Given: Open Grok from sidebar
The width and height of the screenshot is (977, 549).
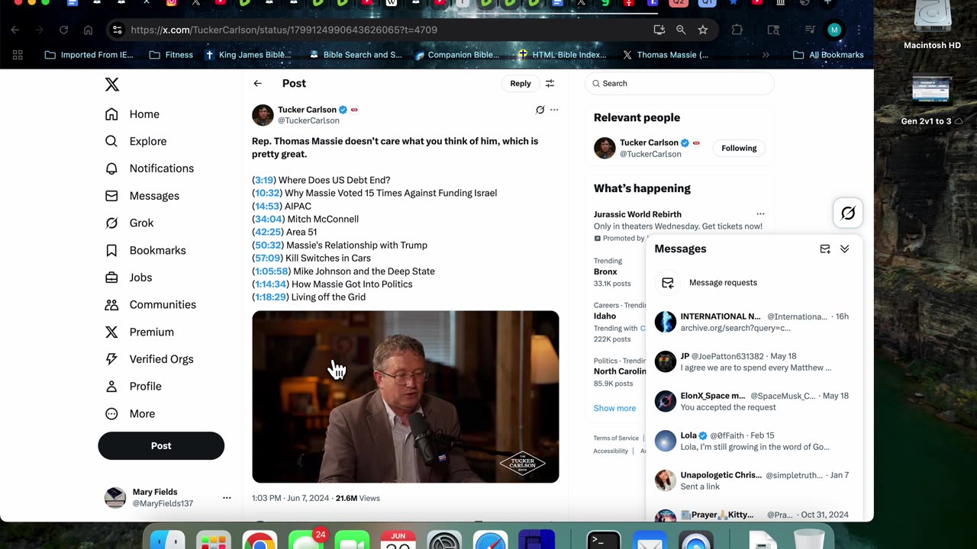Looking at the screenshot, I should click(130, 223).
